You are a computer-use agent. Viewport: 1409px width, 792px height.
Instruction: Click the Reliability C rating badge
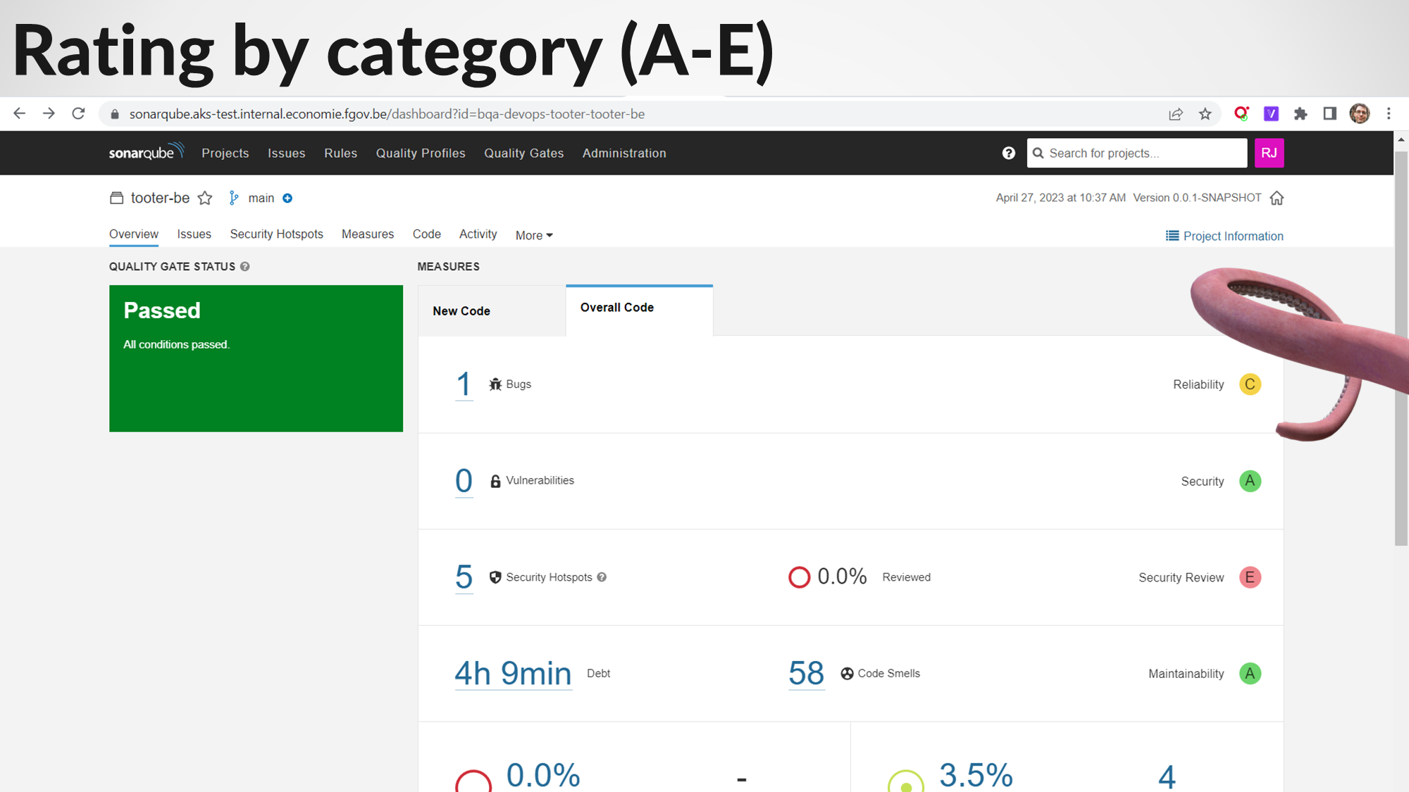tap(1250, 384)
